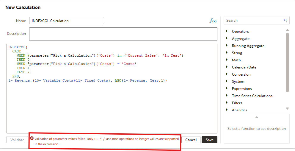Expand the Operators category arrow
This screenshot has width=295, height=151.
[227, 31]
